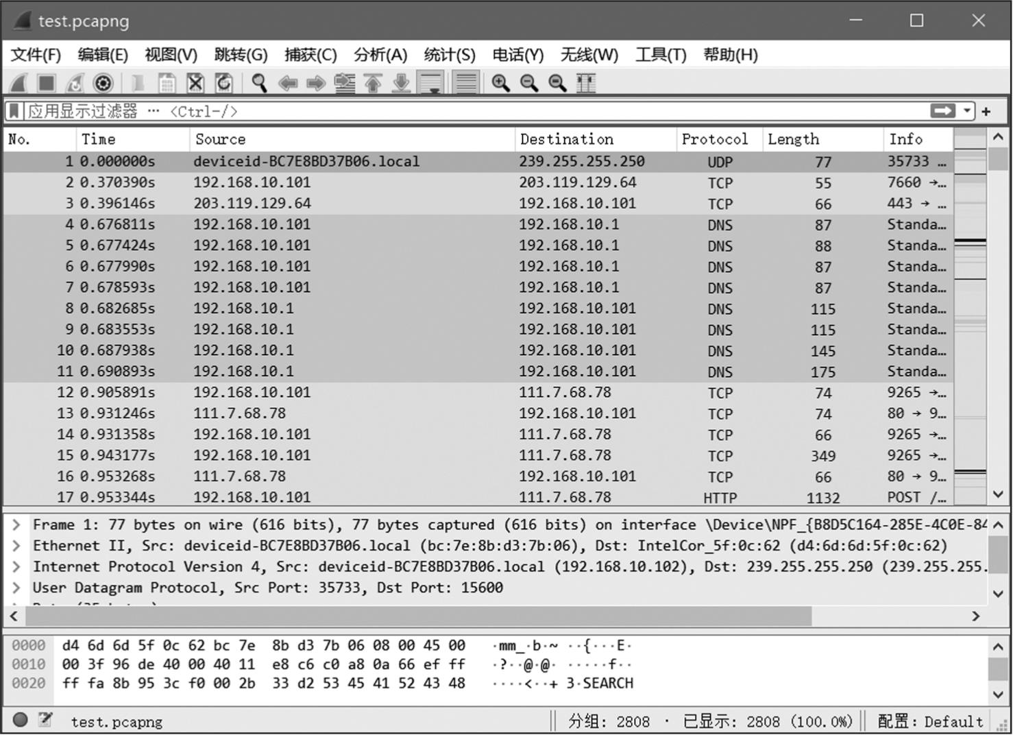Image resolution: width=1013 pixels, height=735 pixels.
Task: Click the filter bookmark icon
Action: [x=14, y=111]
